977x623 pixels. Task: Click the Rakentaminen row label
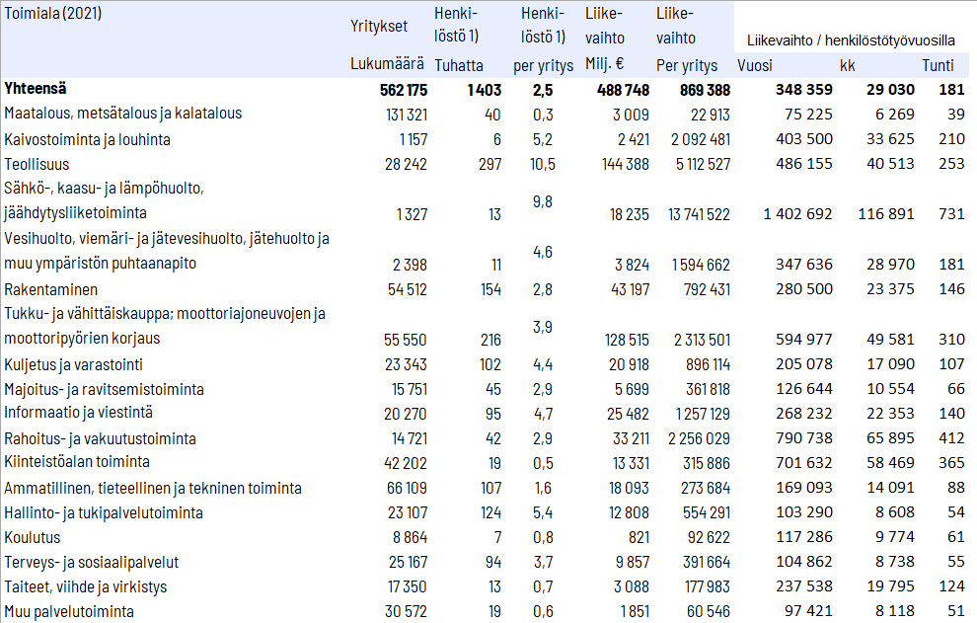44,290
